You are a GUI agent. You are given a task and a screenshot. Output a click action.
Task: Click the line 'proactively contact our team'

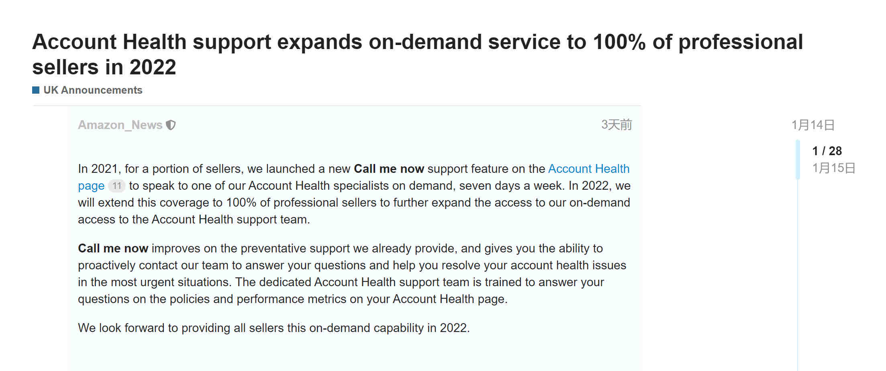[352, 265]
